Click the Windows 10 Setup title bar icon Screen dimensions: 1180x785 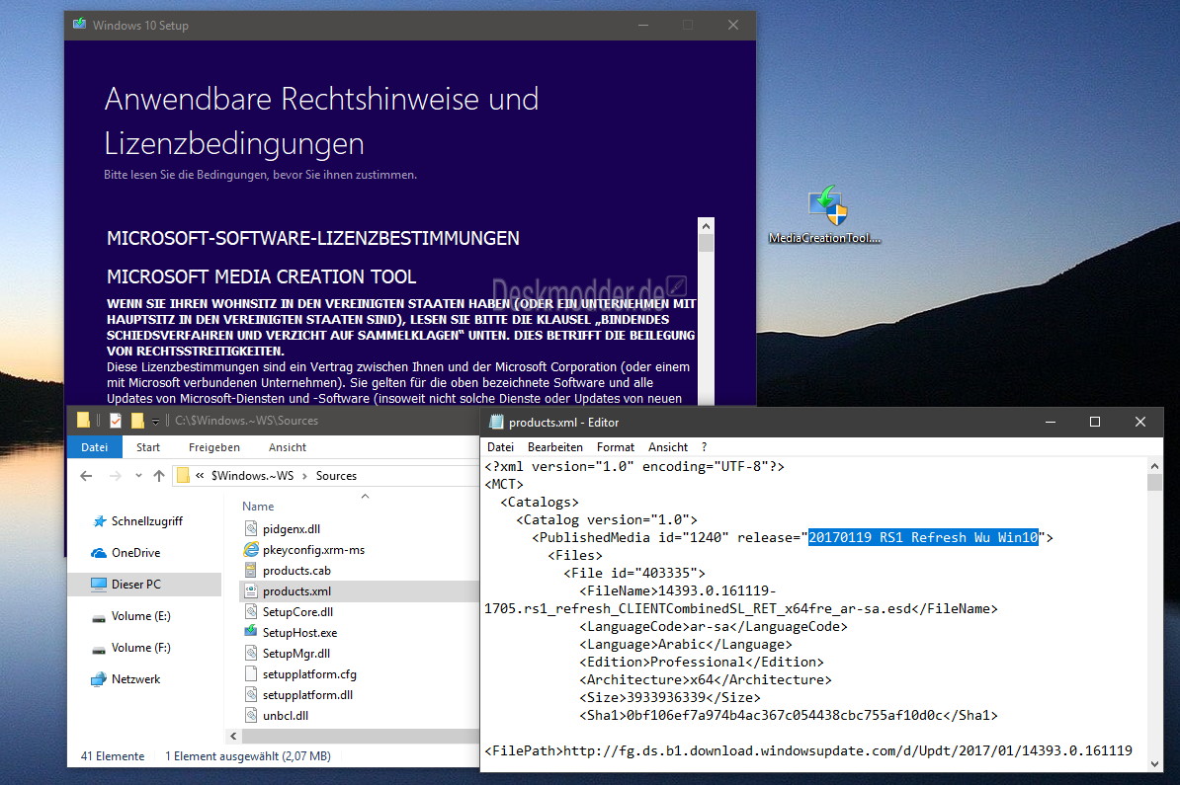coord(80,25)
